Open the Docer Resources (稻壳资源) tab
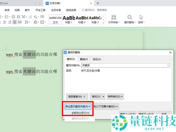Screen dimensions: 176x132 coord(71,10)
